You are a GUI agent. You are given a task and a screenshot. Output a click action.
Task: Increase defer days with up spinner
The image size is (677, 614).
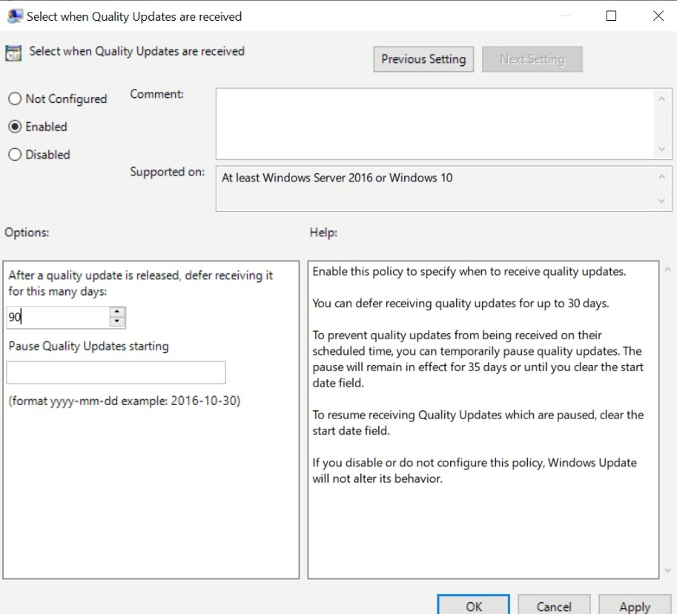click(x=117, y=312)
